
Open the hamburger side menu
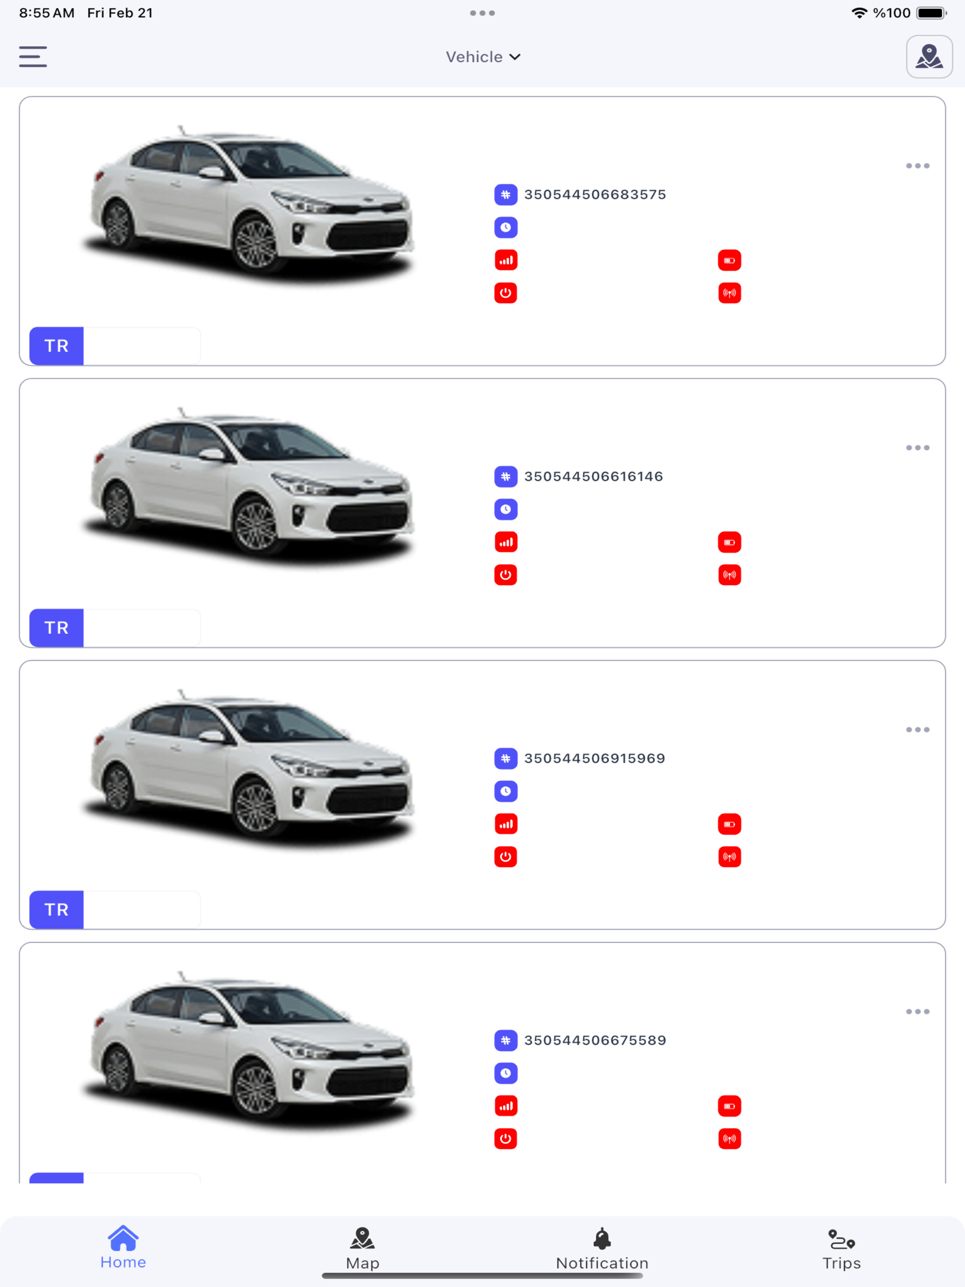pos(33,57)
